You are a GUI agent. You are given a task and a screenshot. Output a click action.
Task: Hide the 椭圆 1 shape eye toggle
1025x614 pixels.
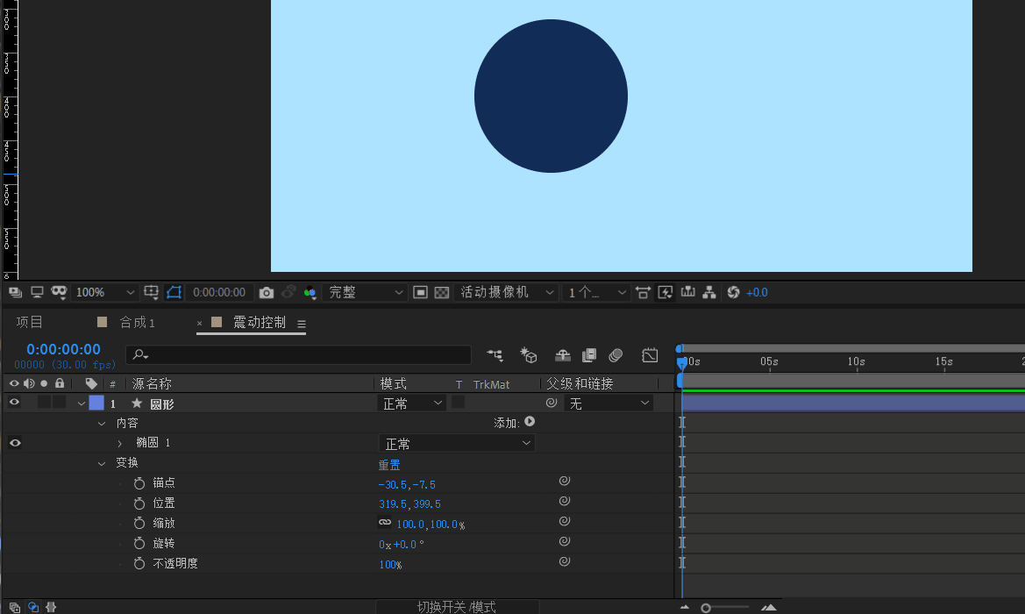pyautogui.click(x=15, y=443)
